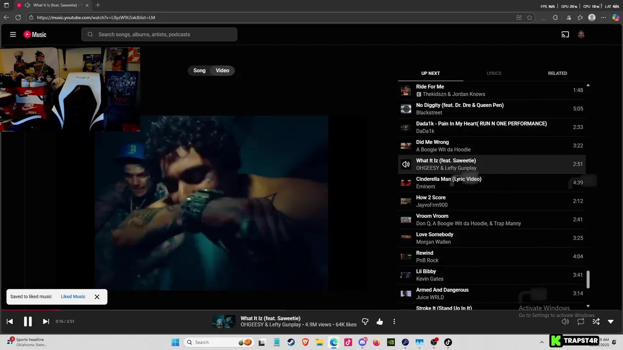The width and height of the screenshot is (623, 350).
Task: Open Discord from the taskbar
Action: click(x=363, y=342)
